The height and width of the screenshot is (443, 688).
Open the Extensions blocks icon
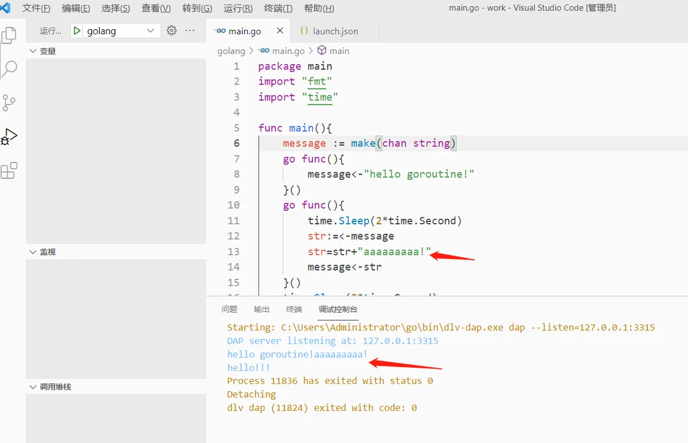point(9,170)
